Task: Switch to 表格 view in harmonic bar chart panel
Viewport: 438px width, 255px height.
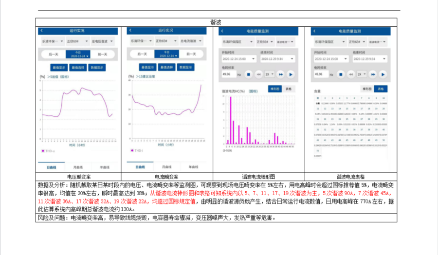Action: [x=289, y=89]
